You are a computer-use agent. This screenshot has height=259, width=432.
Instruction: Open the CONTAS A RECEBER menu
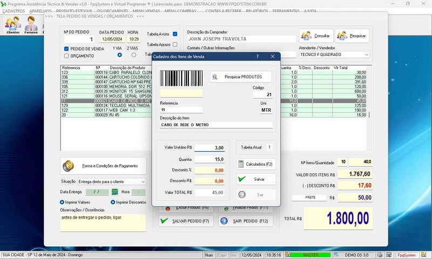(223, 11)
